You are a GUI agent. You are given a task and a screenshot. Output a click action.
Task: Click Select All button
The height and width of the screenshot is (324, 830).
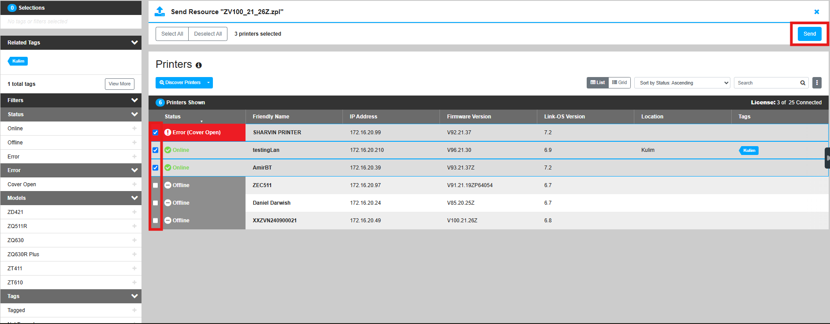pos(172,34)
